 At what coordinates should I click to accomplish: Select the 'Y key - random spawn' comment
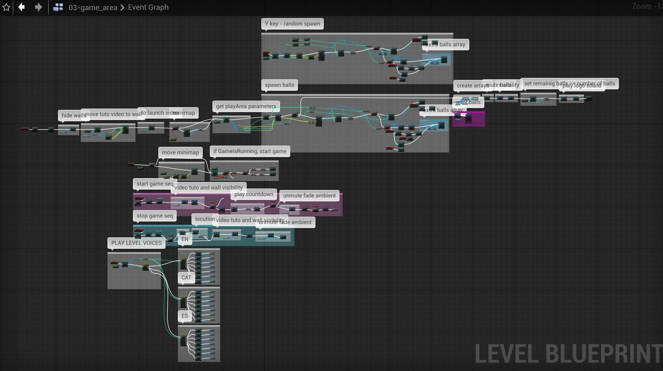[292, 24]
